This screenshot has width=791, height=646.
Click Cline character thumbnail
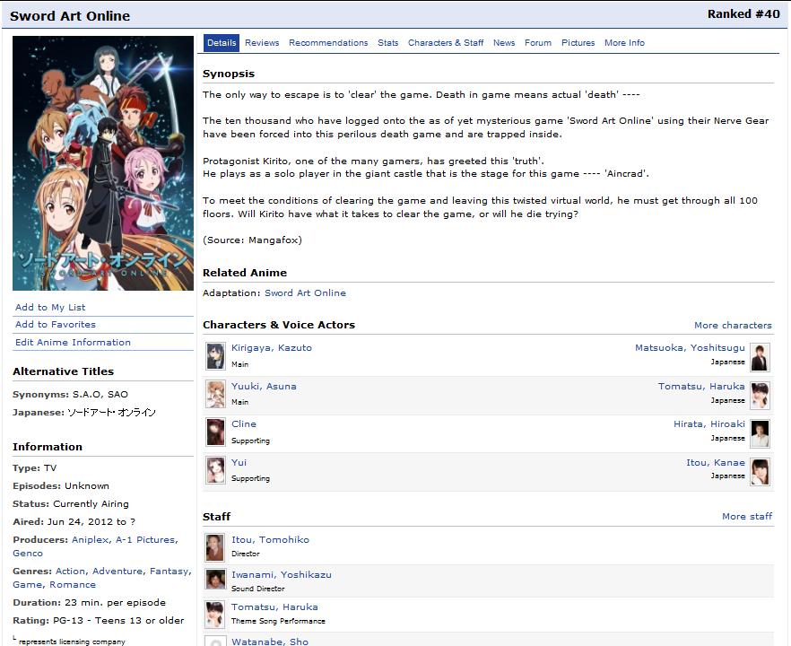click(215, 432)
